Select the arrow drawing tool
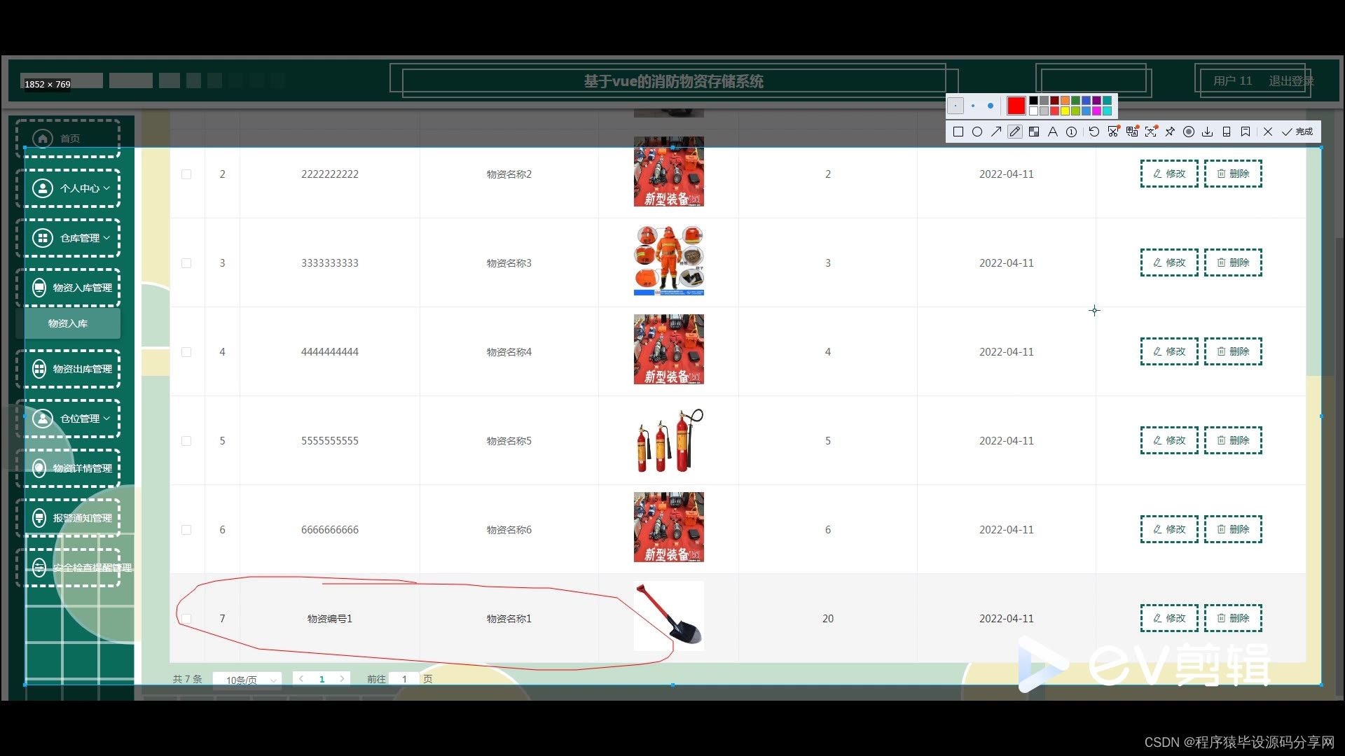 (x=996, y=132)
